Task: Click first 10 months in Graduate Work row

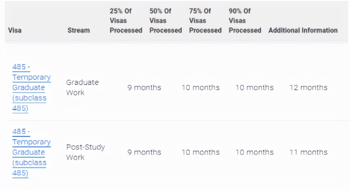Action: 200,87
